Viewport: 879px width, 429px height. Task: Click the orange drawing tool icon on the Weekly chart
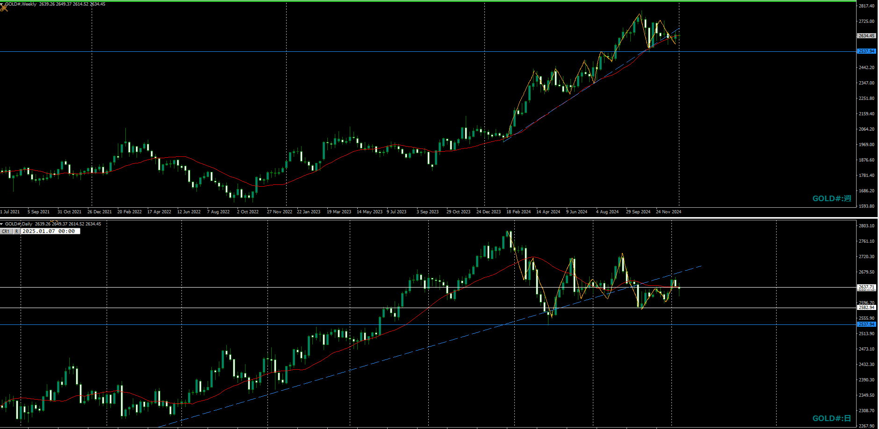click(x=4, y=8)
